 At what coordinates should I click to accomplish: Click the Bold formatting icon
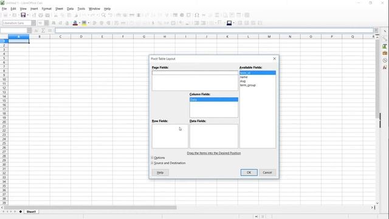(53, 23)
